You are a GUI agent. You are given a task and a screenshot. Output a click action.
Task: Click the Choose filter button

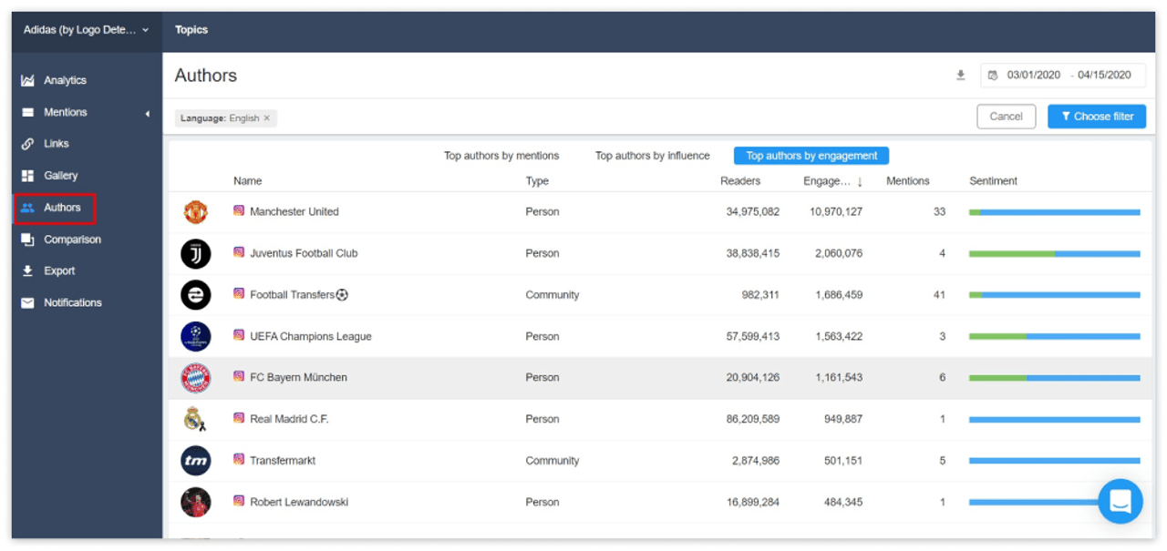1096,117
